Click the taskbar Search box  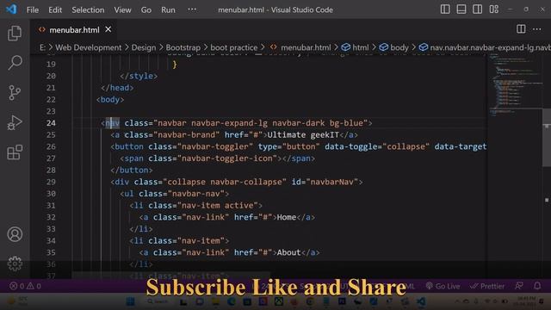point(158,301)
